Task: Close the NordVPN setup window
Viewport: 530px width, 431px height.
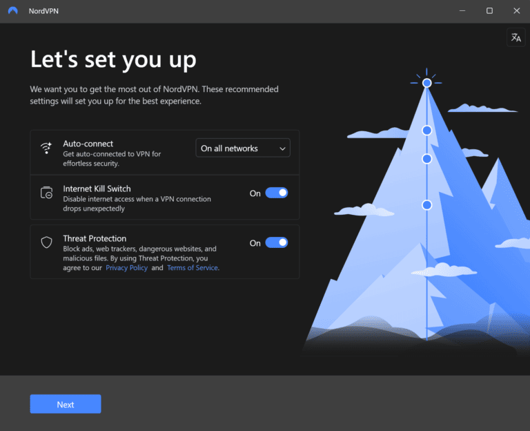Action: [x=516, y=11]
